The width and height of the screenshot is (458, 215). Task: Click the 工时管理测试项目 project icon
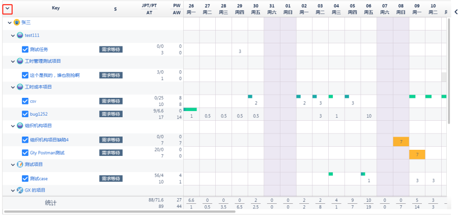pyautogui.click(x=20, y=61)
